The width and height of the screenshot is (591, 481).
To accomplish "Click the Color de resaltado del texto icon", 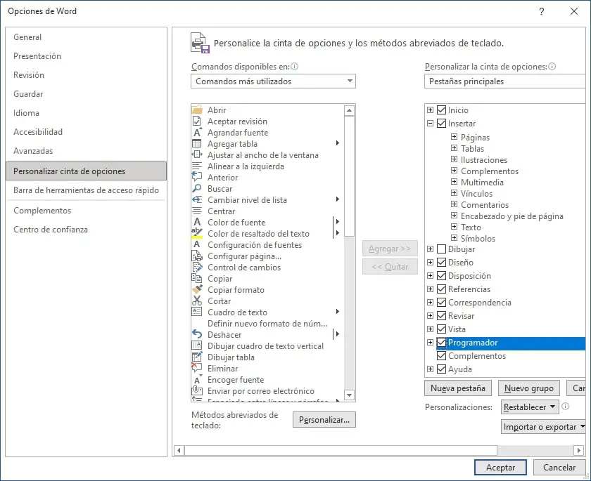I will 197,234.
